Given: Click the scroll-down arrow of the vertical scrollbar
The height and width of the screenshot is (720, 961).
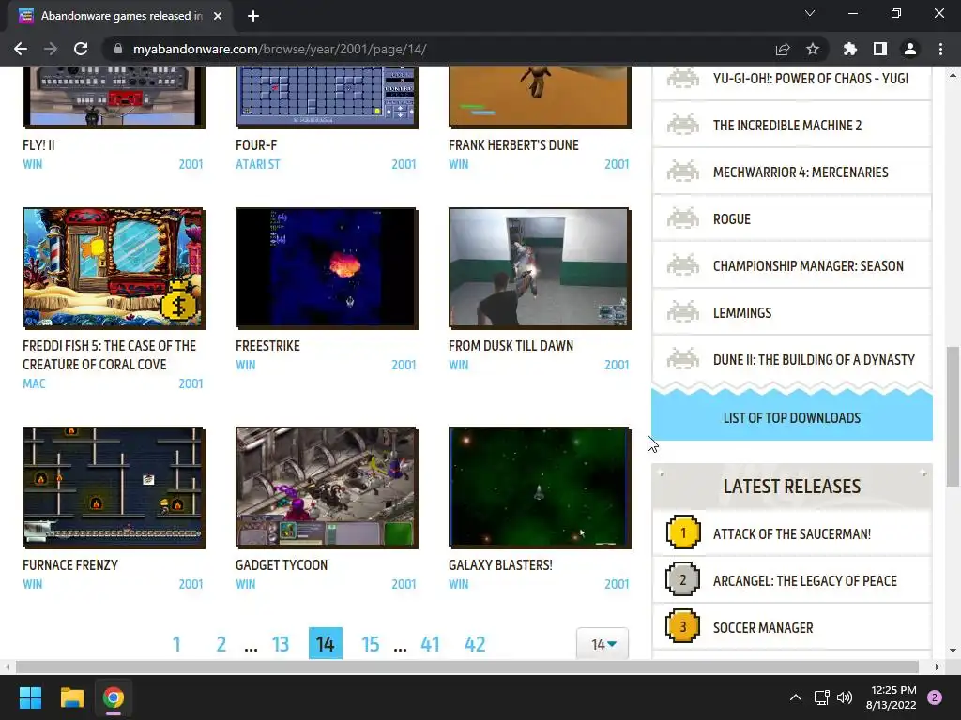Looking at the screenshot, I should [x=953, y=651].
